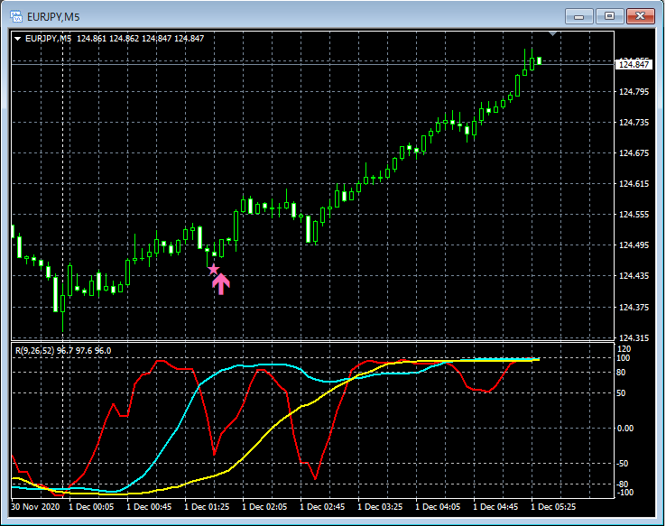This screenshot has width=666, height=526.
Task: Click the 100 level on indicator scale
Action: click(x=624, y=358)
